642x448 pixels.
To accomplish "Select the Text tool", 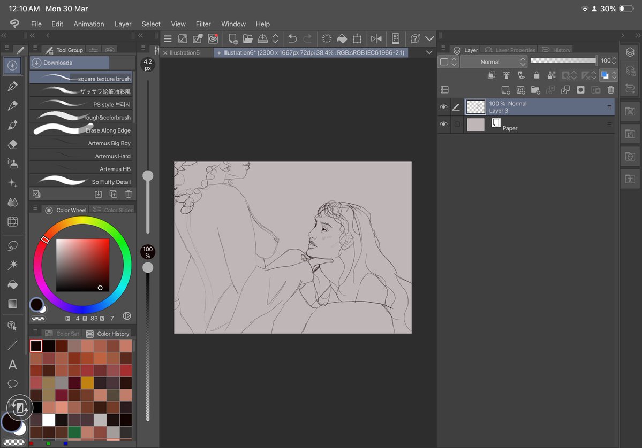I will (x=13, y=365).
